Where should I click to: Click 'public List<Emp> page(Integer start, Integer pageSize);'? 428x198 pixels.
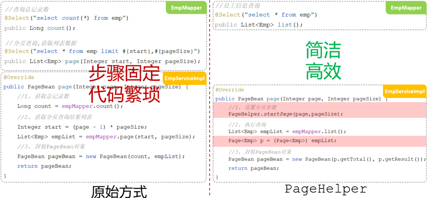coord(102,61)
